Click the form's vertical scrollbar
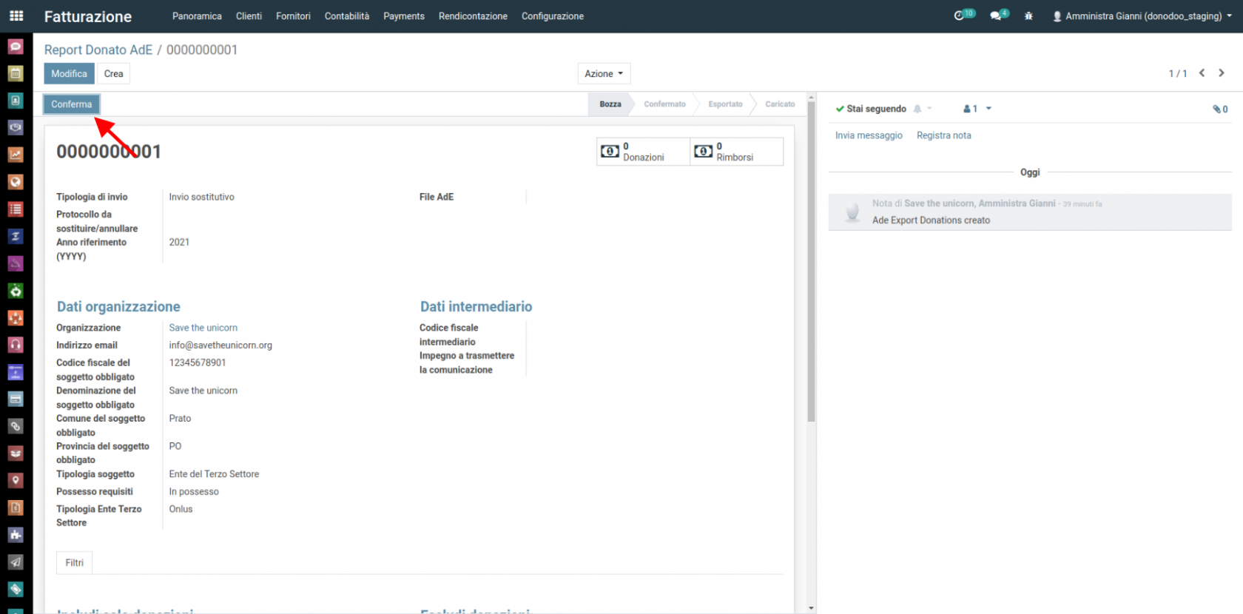The height and width of the screenshot is (614, 1243). pos(811,259)
